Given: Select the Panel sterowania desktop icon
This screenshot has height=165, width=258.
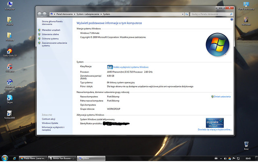Looking at the screenshot, I should pos(246,6).
